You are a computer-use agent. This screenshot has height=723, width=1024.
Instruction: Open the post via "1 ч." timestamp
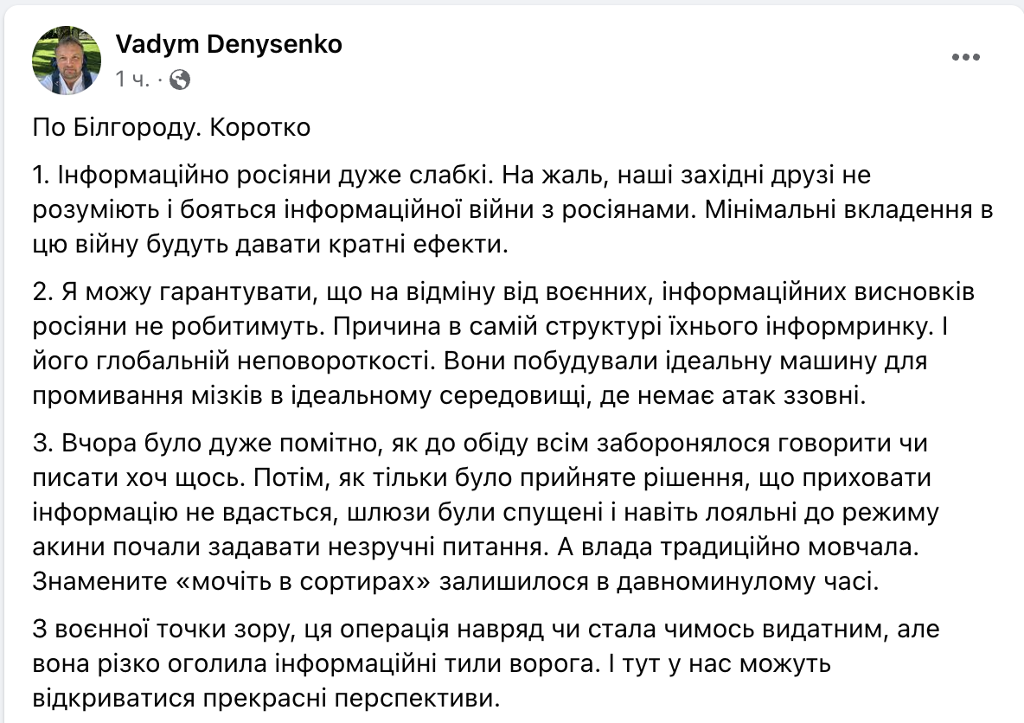click(131, 80)
